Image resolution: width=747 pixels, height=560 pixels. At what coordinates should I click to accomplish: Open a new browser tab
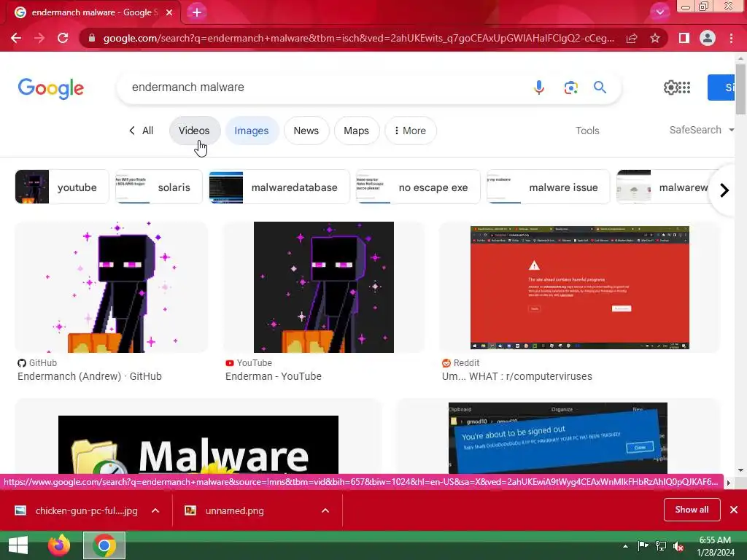(197, 12)
